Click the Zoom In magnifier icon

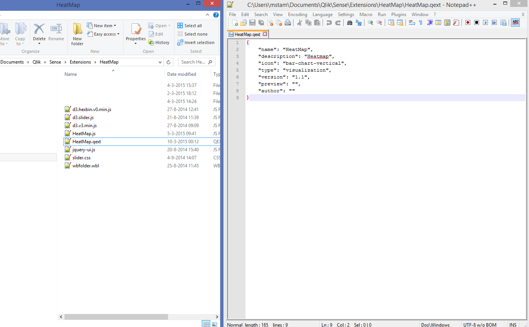click(x=371, y=23)
